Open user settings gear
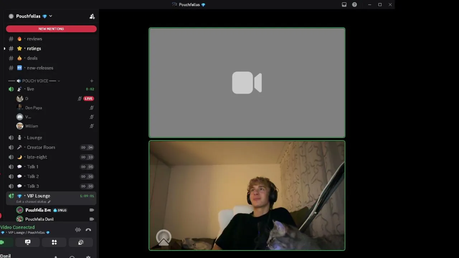459x258 pixels. [89, 257]
